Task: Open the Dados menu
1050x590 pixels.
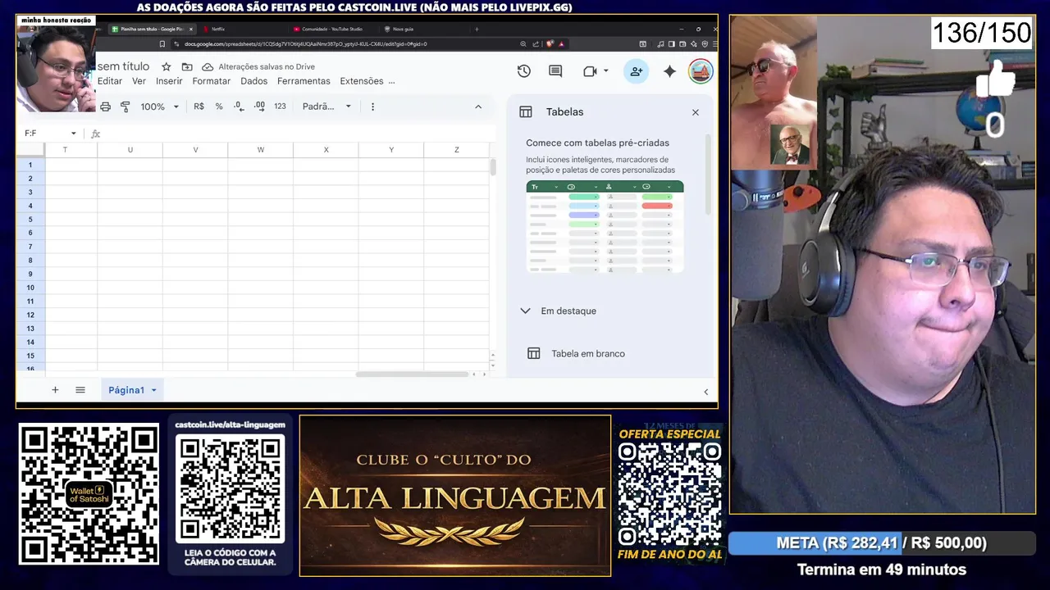Action: pos(254,81)
